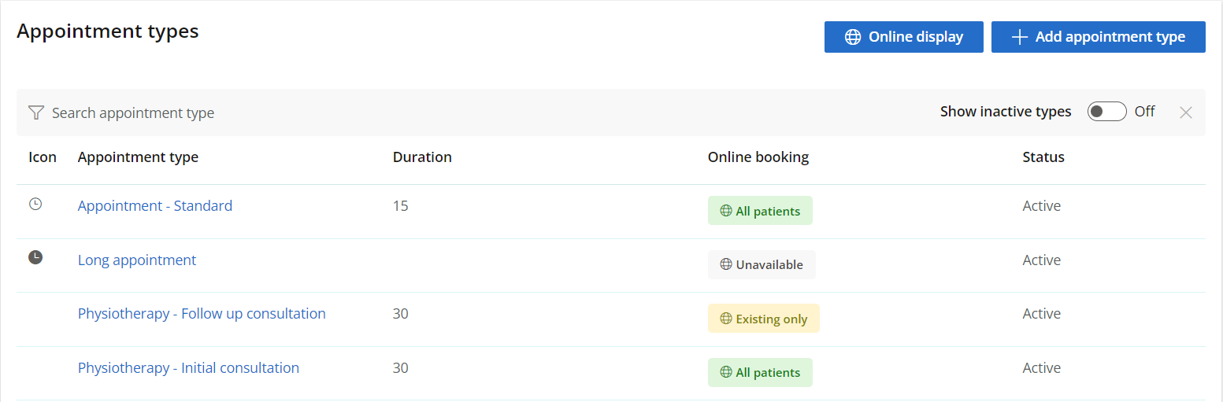The height and width of the screenshot is (402, 1223).
Task: Click All patients badge for Appointment - Standard
Action: coord(760,211)
